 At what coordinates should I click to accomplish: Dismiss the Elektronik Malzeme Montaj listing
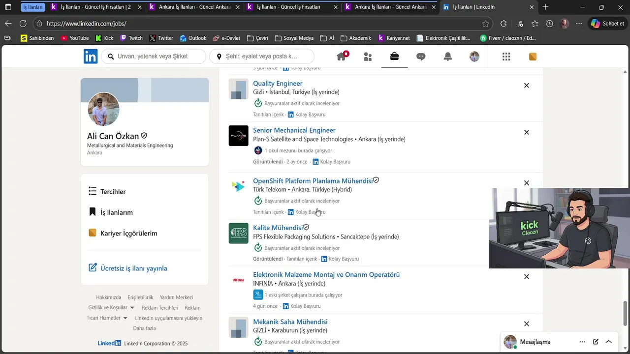526,277
